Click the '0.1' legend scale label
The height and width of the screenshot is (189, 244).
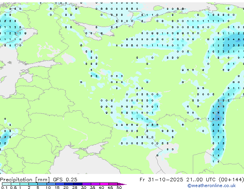coord(4,187)
